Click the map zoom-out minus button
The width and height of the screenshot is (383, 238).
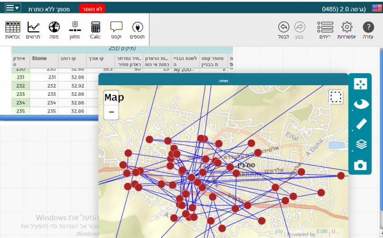tap(111, 112)
